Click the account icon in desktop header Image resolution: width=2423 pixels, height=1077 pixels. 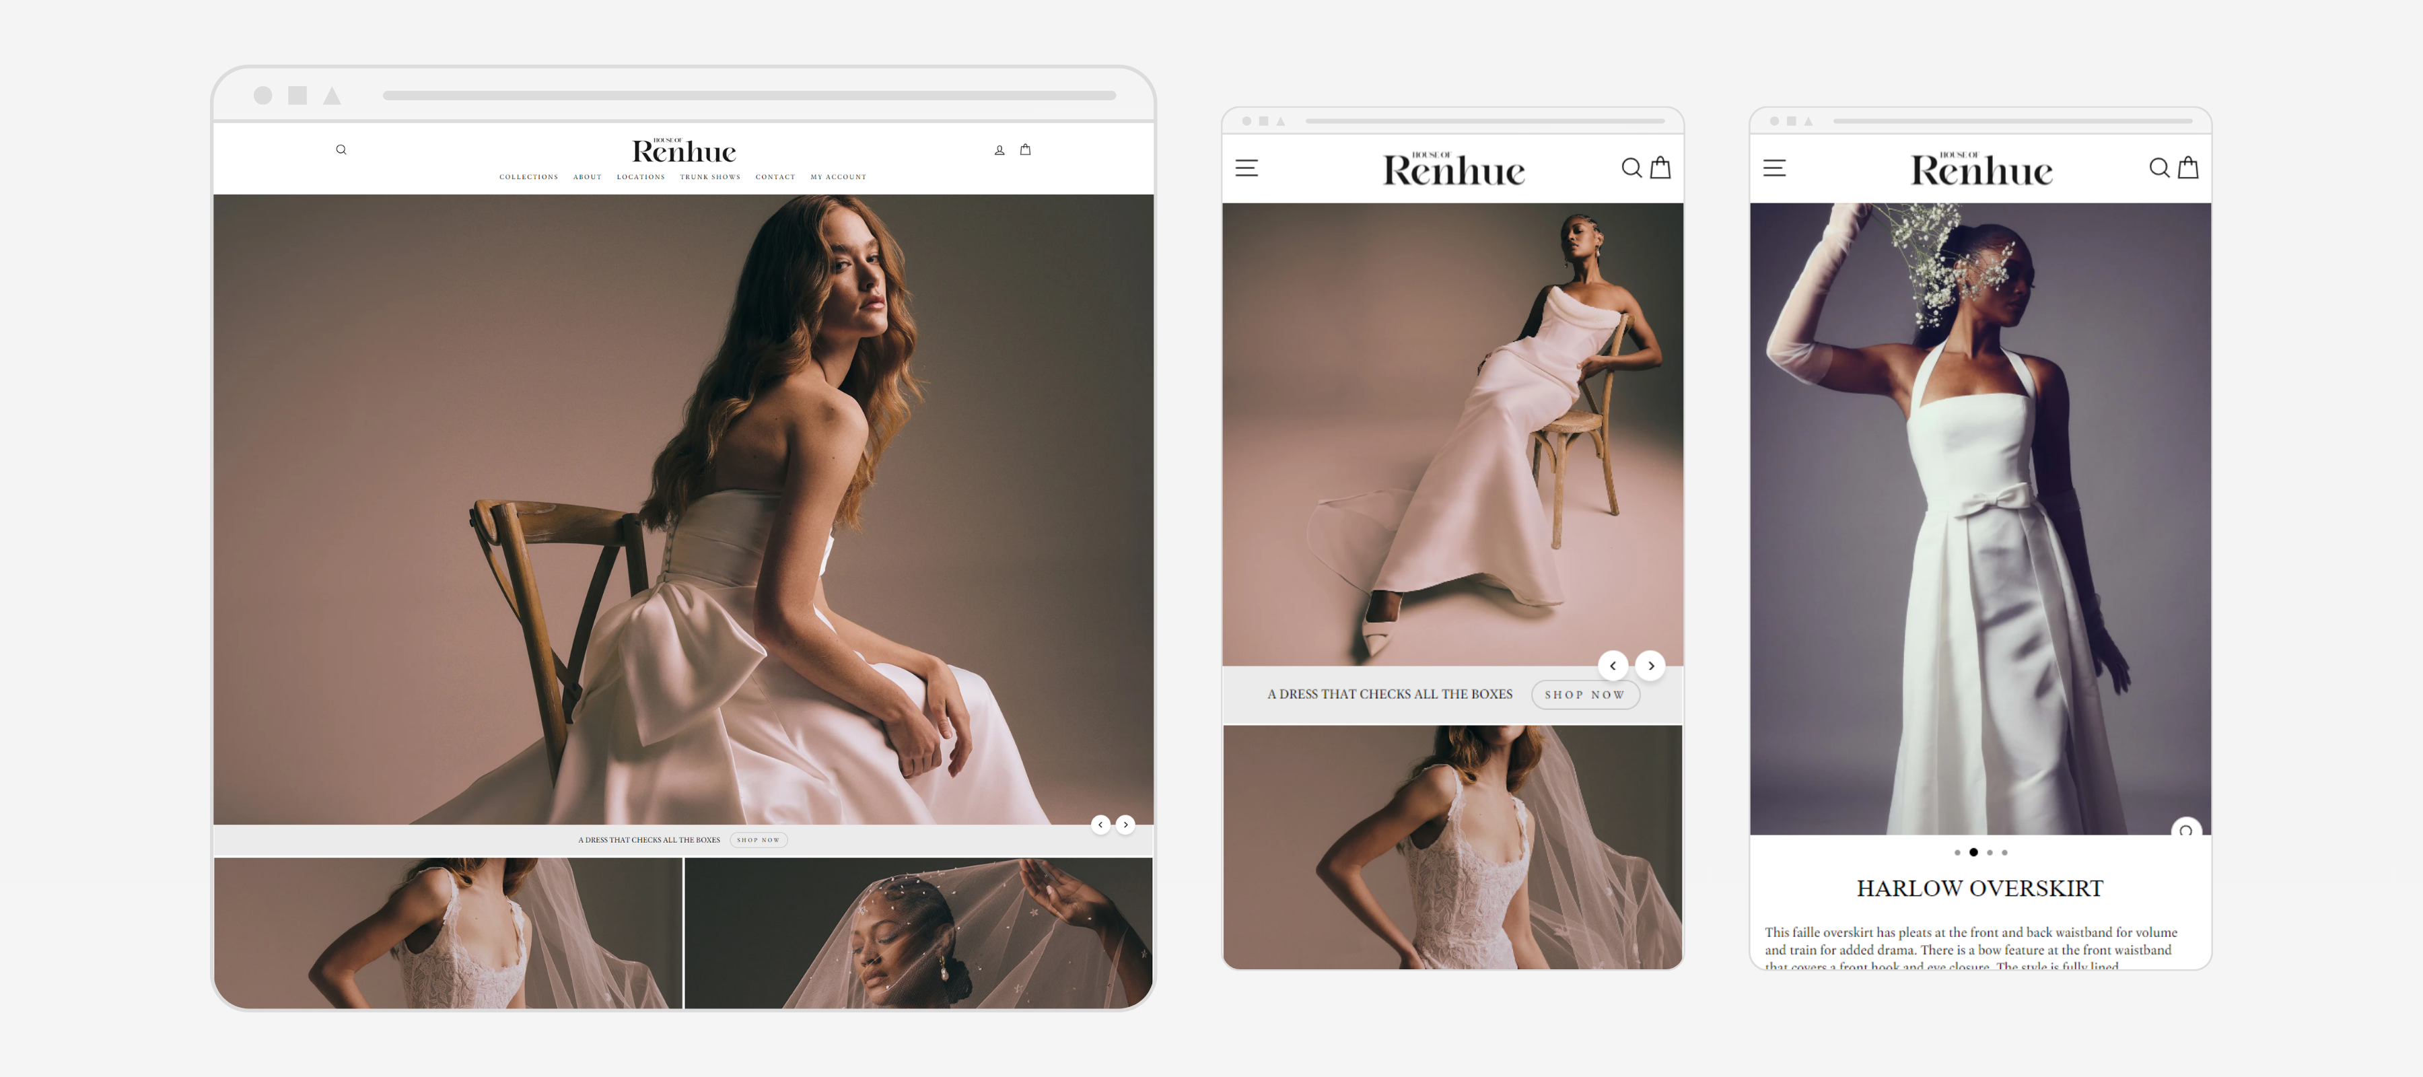[999, 149]
